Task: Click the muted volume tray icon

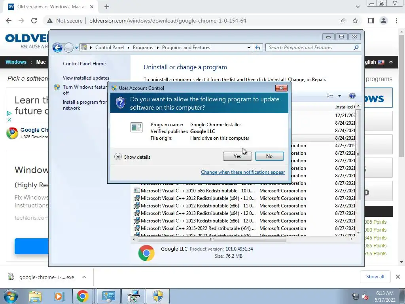Action: coord(365,296)
